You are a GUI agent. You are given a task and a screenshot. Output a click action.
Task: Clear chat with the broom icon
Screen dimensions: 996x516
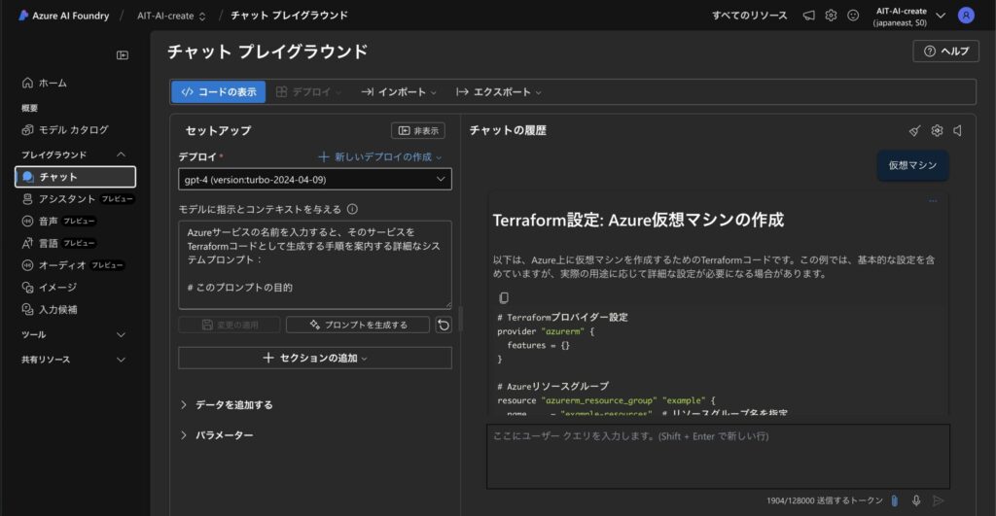914,131
